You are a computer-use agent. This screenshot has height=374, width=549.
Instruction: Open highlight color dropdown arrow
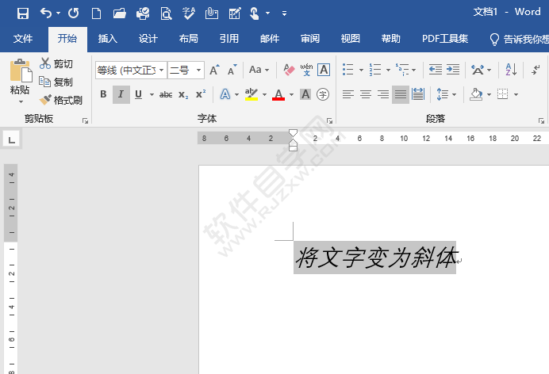pyautogui.click(x=265, y=94)
